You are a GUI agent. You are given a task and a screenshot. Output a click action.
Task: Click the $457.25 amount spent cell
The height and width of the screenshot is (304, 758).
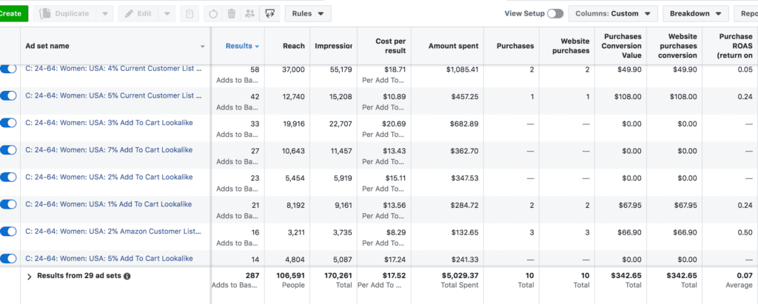click(463, 97)
